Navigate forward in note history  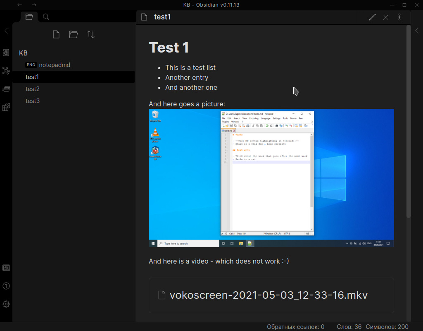(x=34, y=5)
